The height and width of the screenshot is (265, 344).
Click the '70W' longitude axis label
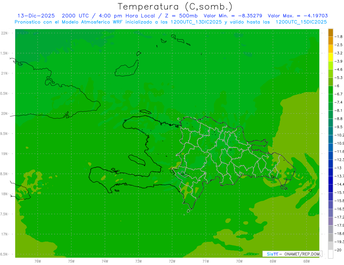click(x=239, y=261)
